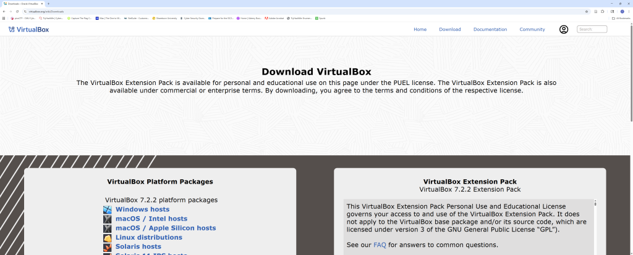Click the Solaris hosts package icon

(x=108, y=247)
